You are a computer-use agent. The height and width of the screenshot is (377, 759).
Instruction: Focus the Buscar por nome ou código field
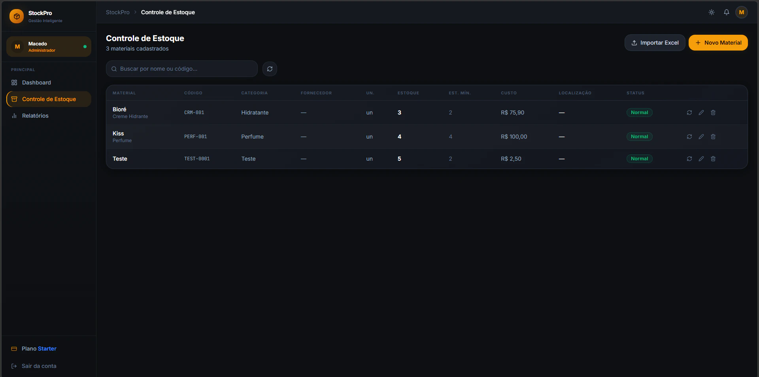[182, 69]
